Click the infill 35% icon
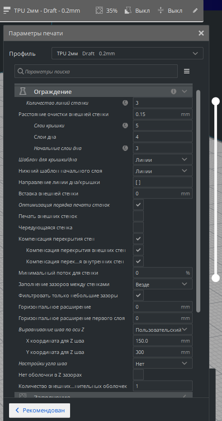The height and width of the screenshot is (421, 222). (99, 11)
